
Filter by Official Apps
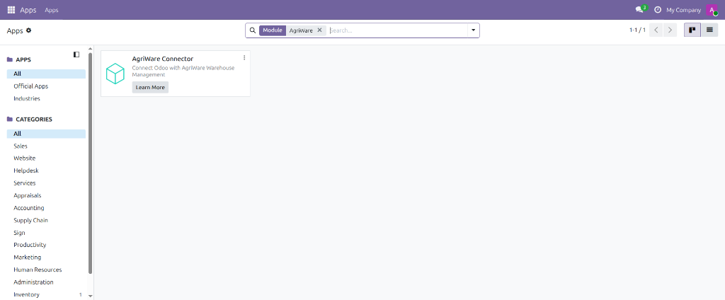click(46, 86)
